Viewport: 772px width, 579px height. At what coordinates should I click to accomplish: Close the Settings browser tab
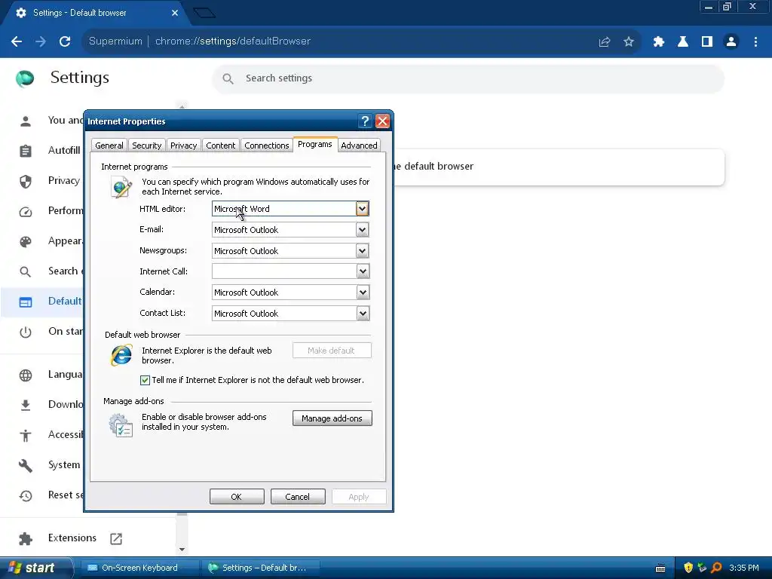click(x=175, y=13)
